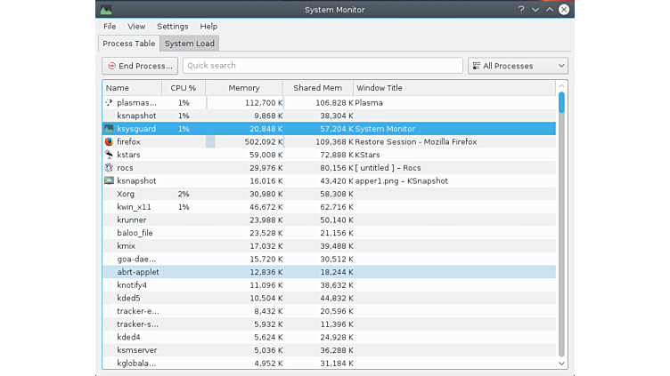Click the ksysguard process icon
This screenshot has height=376, width=670.
click(109, 129)
